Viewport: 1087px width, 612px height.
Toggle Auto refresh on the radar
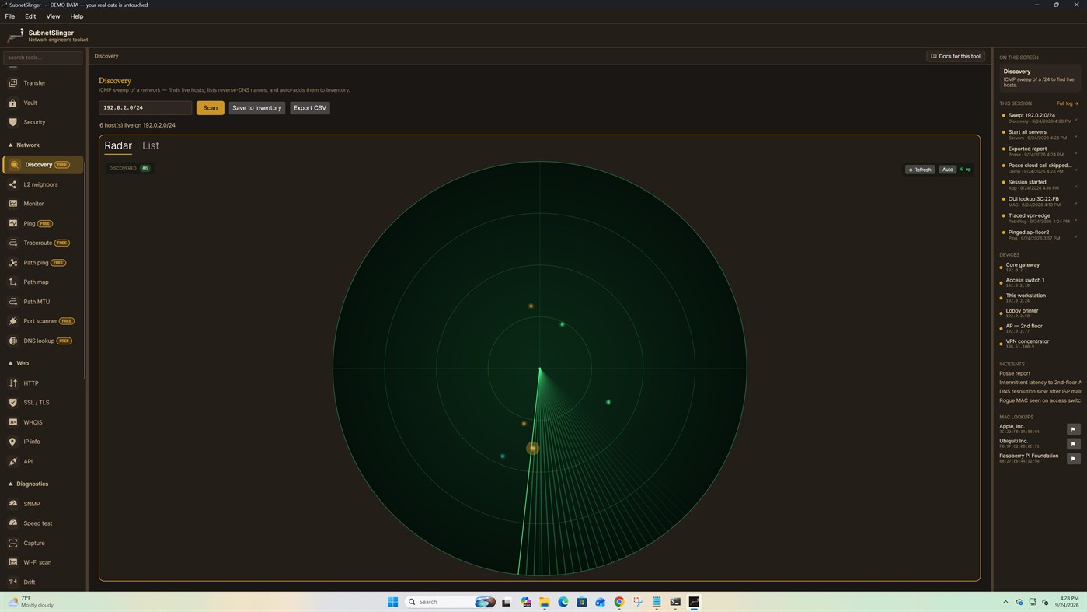point(947,170)
